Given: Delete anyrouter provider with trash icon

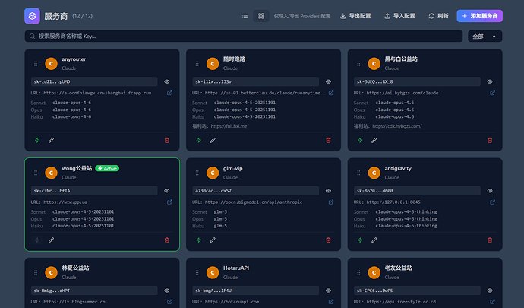Looking at the screenshot, I should point(167,140).
